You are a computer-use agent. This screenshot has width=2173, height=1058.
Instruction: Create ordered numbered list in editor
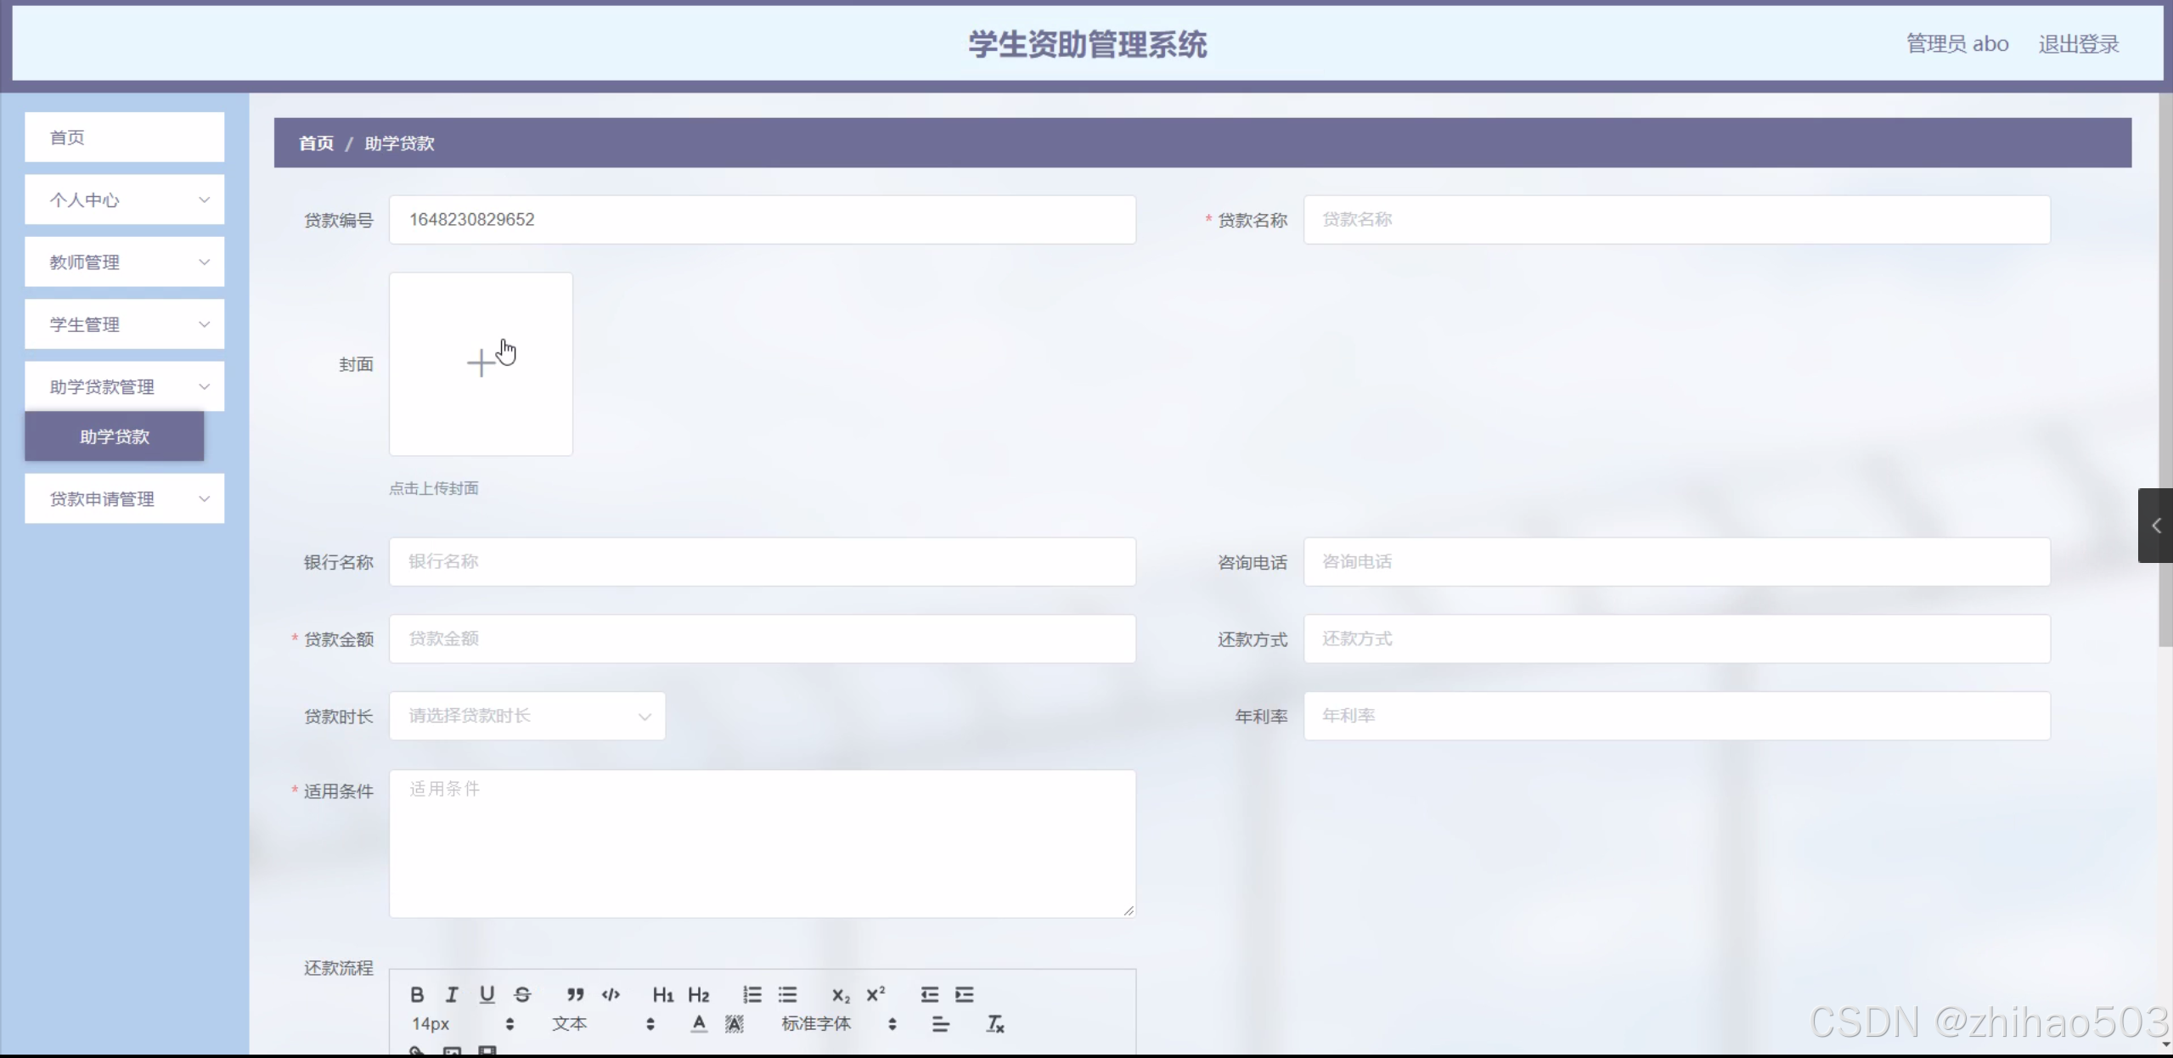pyautogui.click(x=752, y=994)
